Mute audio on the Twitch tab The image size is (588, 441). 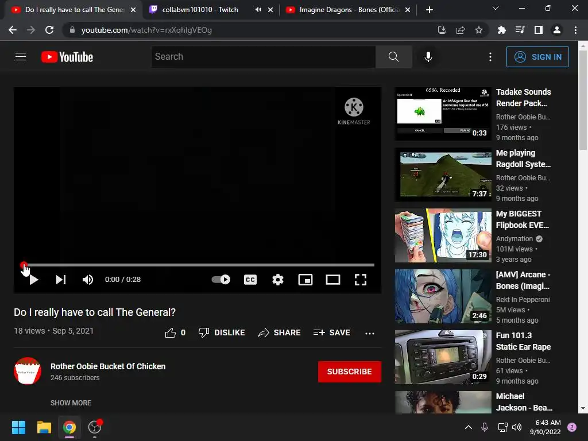coord(258,10)
